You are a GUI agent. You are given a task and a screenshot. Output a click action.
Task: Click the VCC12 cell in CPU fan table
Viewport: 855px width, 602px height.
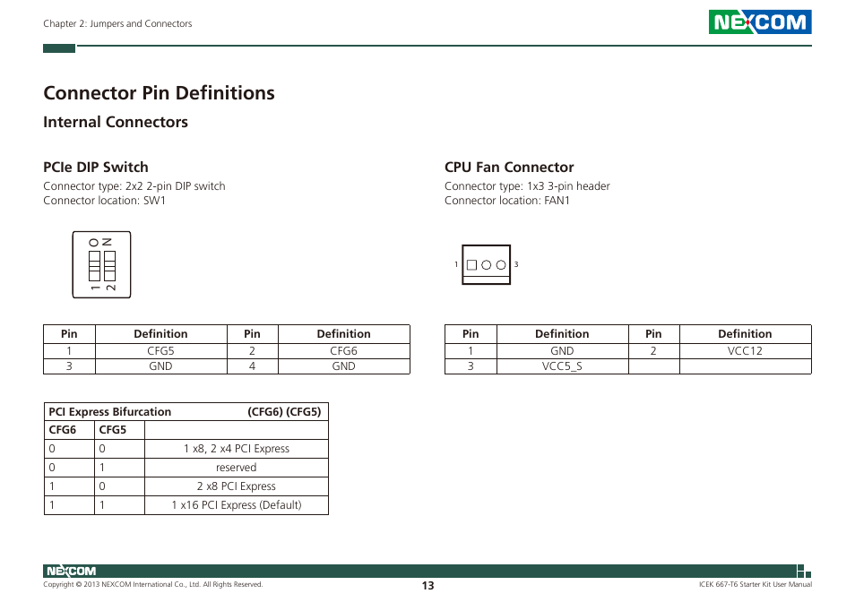[745, 351]
